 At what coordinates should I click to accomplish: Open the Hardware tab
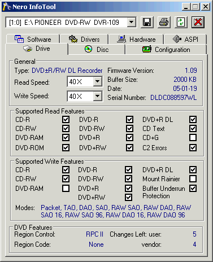[x=136, y=39]
